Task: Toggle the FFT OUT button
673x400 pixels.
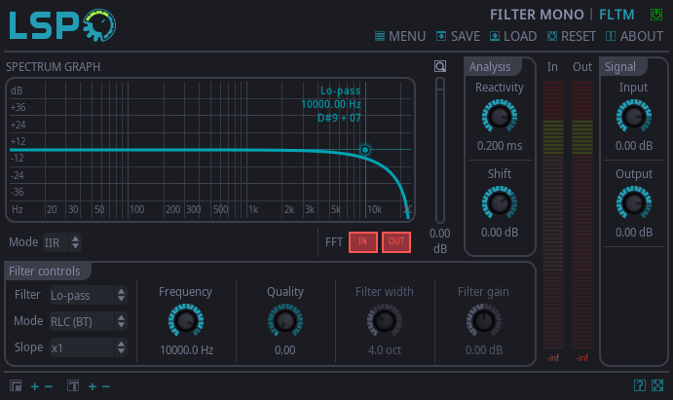Action: click(396, 242)
